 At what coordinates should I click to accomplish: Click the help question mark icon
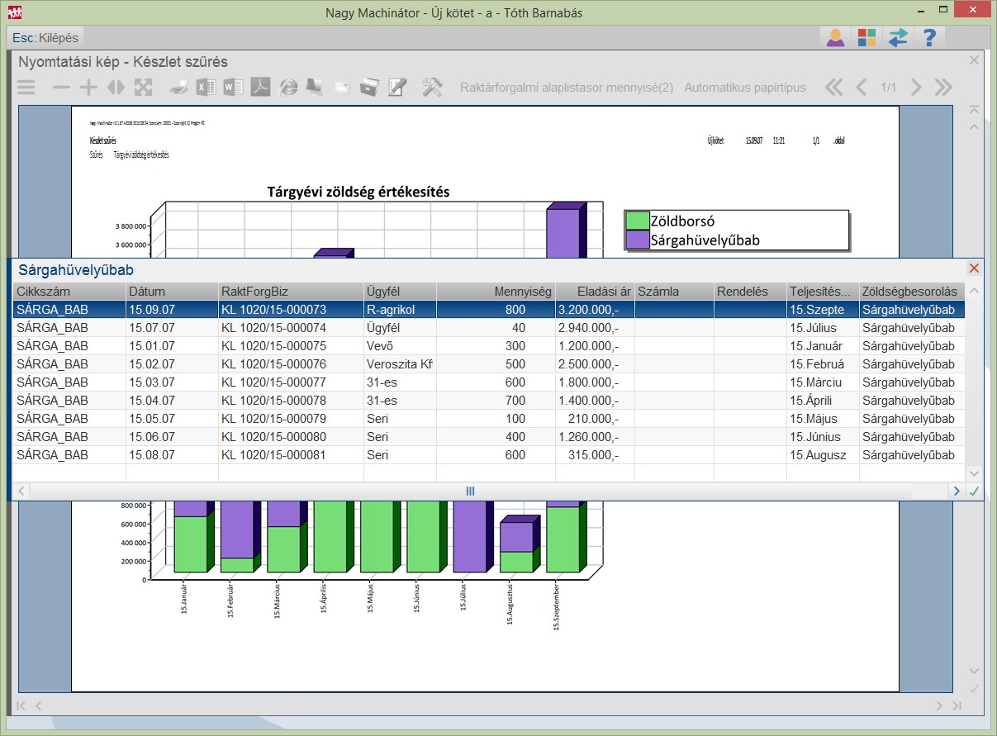929,37
